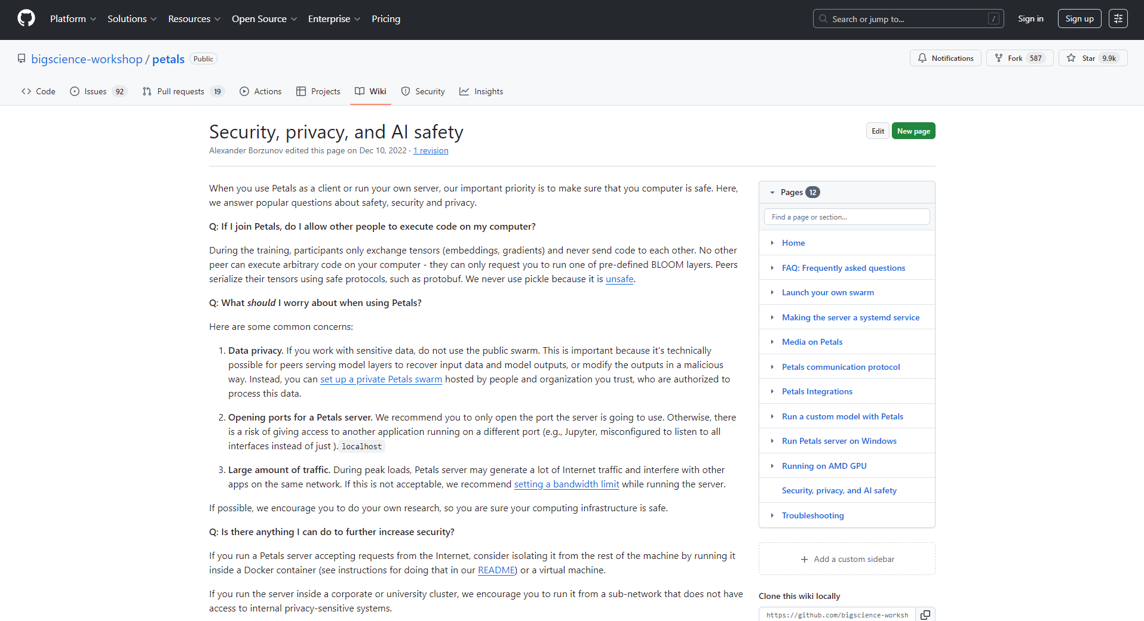Open the Code tab
Screen dimensions: 1144x621
click(39, 91)
